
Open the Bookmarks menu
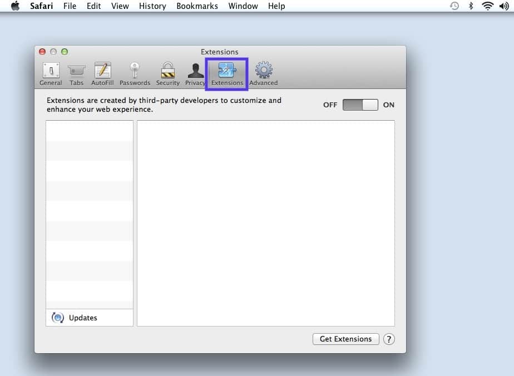(x=197, y=6)
